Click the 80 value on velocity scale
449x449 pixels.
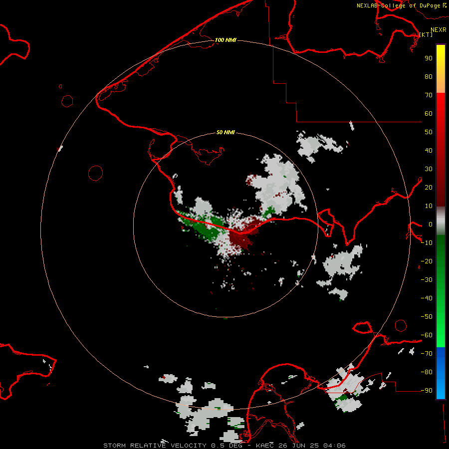coord(429,77)
